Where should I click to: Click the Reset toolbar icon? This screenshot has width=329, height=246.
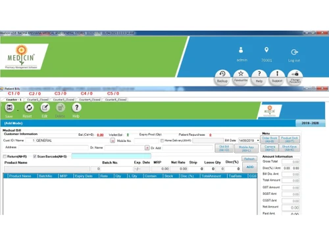point(29,108)
